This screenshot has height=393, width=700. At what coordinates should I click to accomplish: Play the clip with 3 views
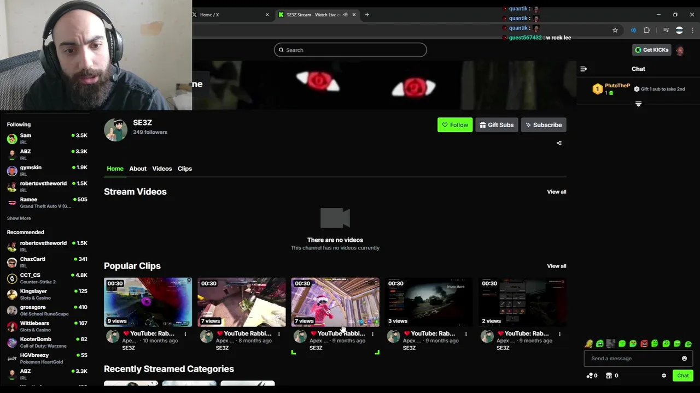[x=429, y=302]
